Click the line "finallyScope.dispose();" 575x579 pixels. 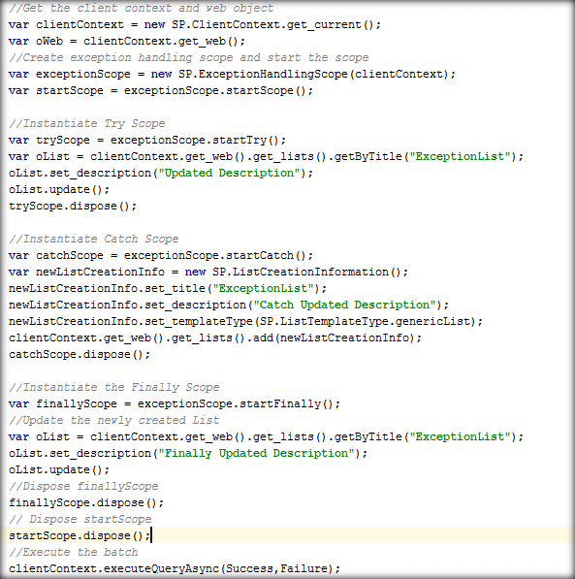(x=86, y=502)
